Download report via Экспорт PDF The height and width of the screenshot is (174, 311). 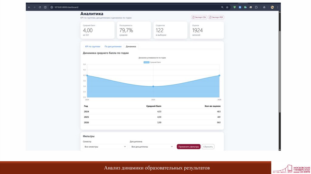[x=216, y=17]
